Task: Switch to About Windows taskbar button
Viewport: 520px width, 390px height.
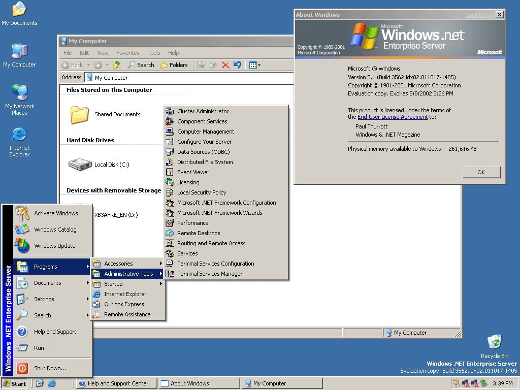Action: point(199,383)
